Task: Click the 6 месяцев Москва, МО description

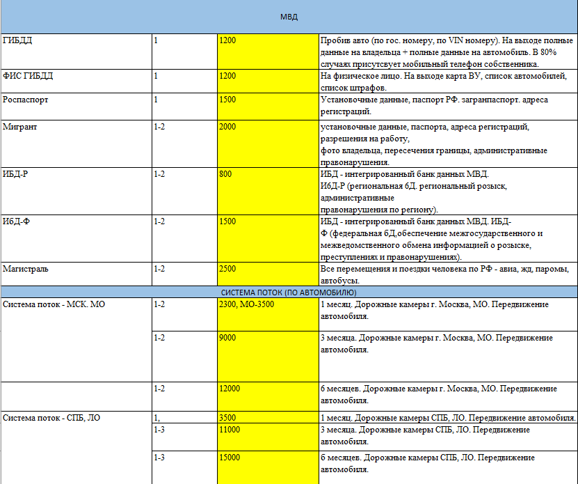Action: 448,396
